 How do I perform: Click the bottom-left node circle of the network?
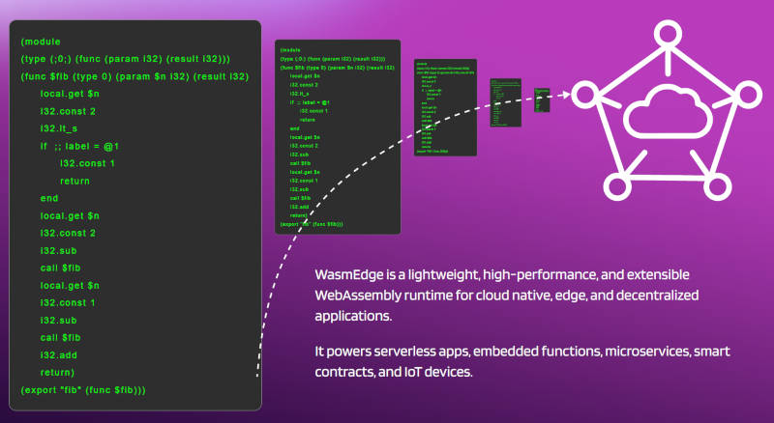point(617,186)
